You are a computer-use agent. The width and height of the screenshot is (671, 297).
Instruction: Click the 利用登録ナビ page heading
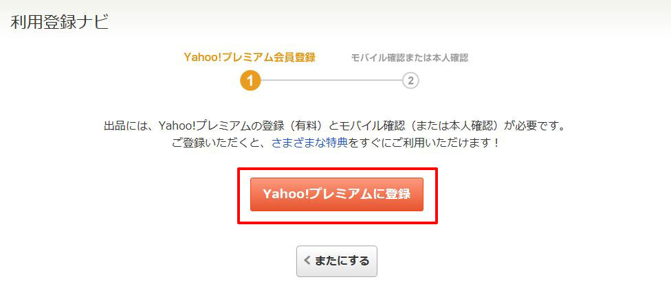point(60,22)
